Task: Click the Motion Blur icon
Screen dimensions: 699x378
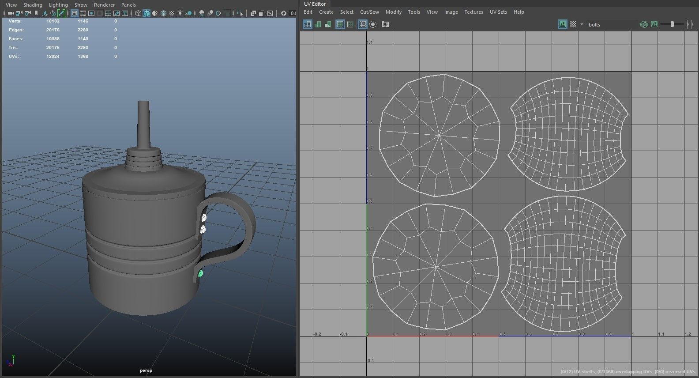Action: [210, 13]
